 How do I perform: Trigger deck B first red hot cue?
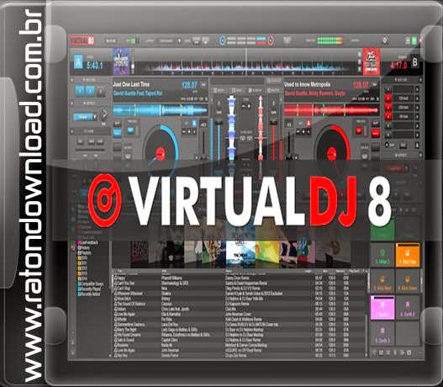pos(388,98)
